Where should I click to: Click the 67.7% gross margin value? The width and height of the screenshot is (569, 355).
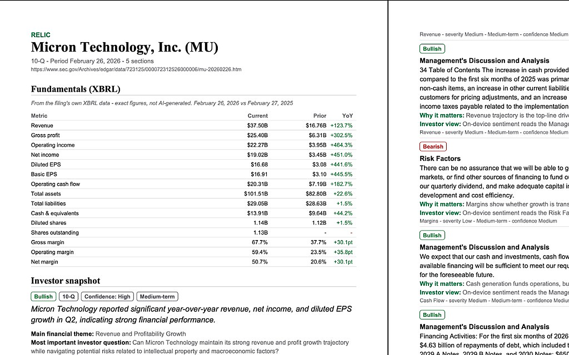pos(260,243)
